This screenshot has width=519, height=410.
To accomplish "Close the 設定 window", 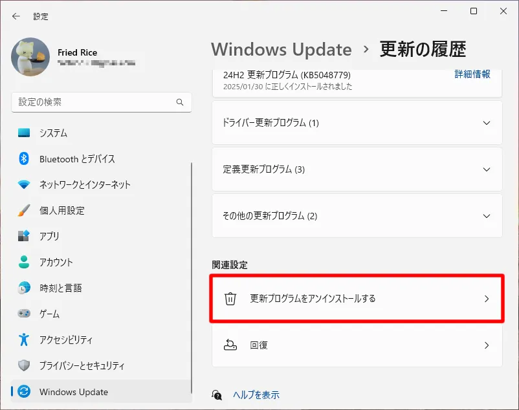I will click(x=503, y=11).
